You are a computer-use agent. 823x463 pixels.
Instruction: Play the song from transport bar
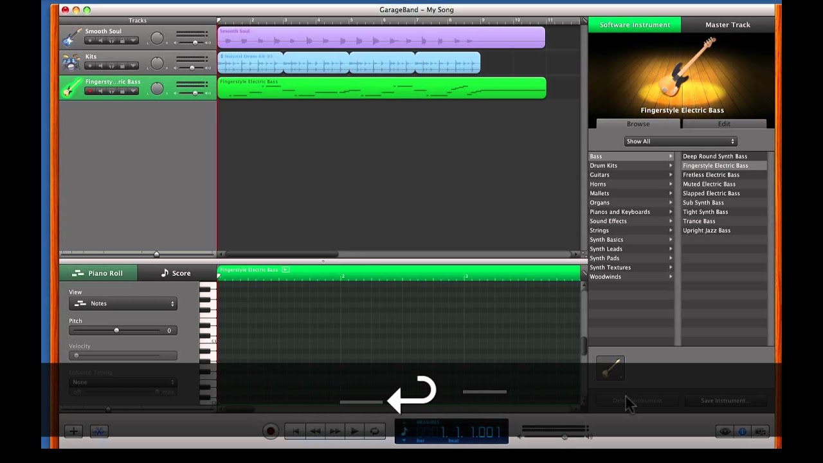click(354, 431)
